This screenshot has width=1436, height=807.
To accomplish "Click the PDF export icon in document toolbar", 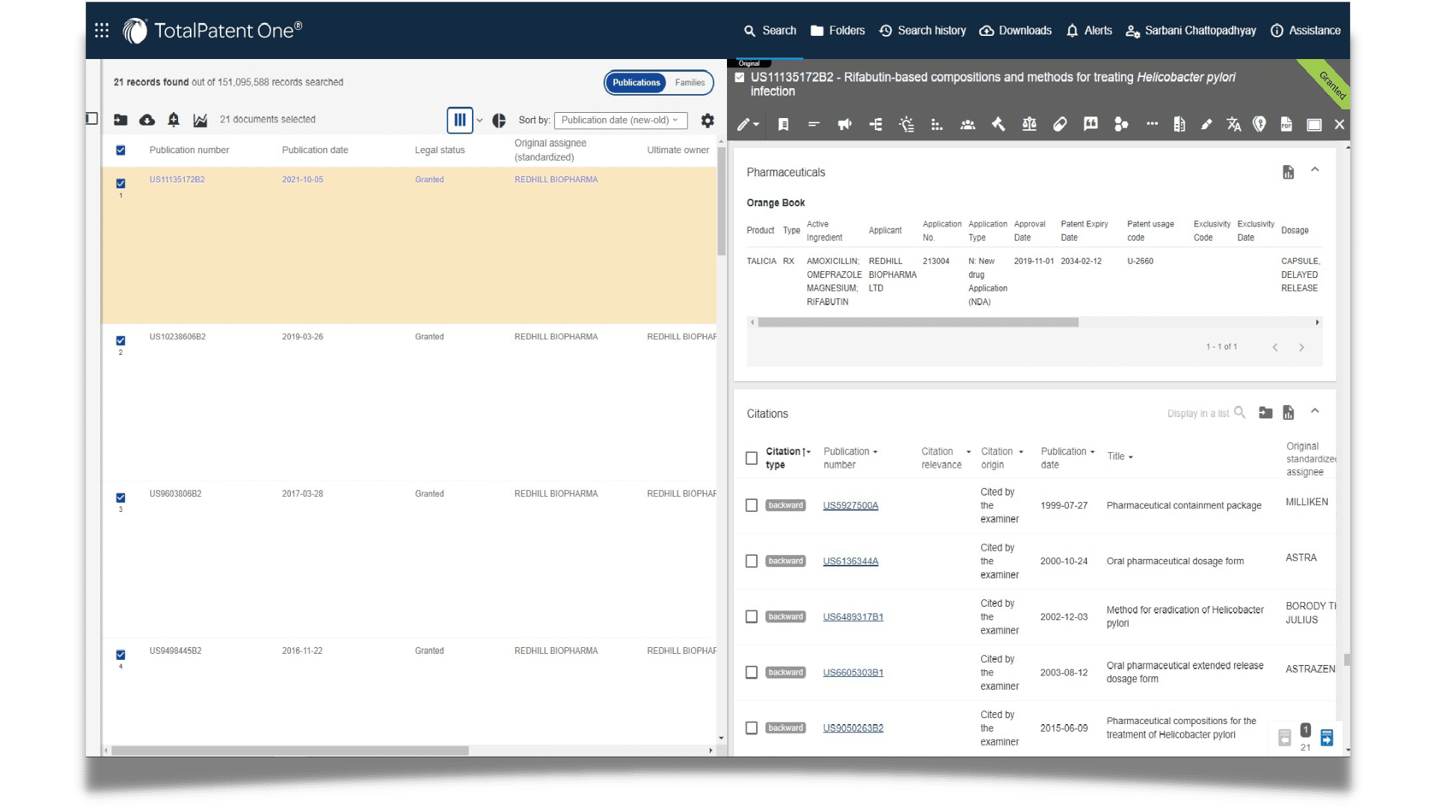I will (1286, 125).
